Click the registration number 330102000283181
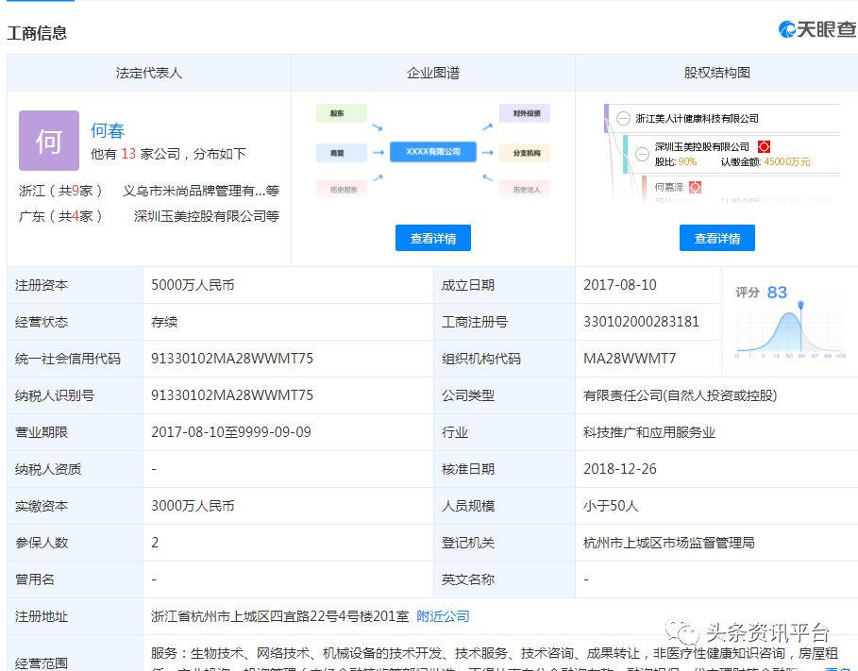The width and height of the screenshot is (858, 671). pos(641,322)
